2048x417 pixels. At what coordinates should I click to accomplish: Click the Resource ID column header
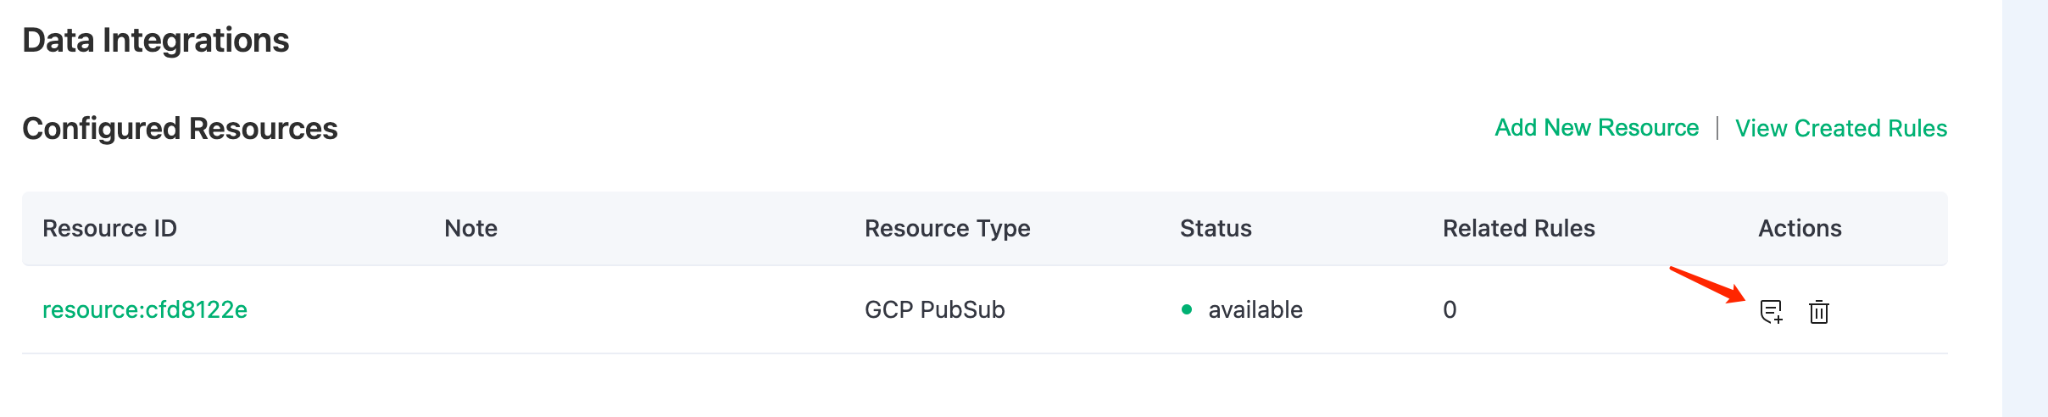pos(109,229)
